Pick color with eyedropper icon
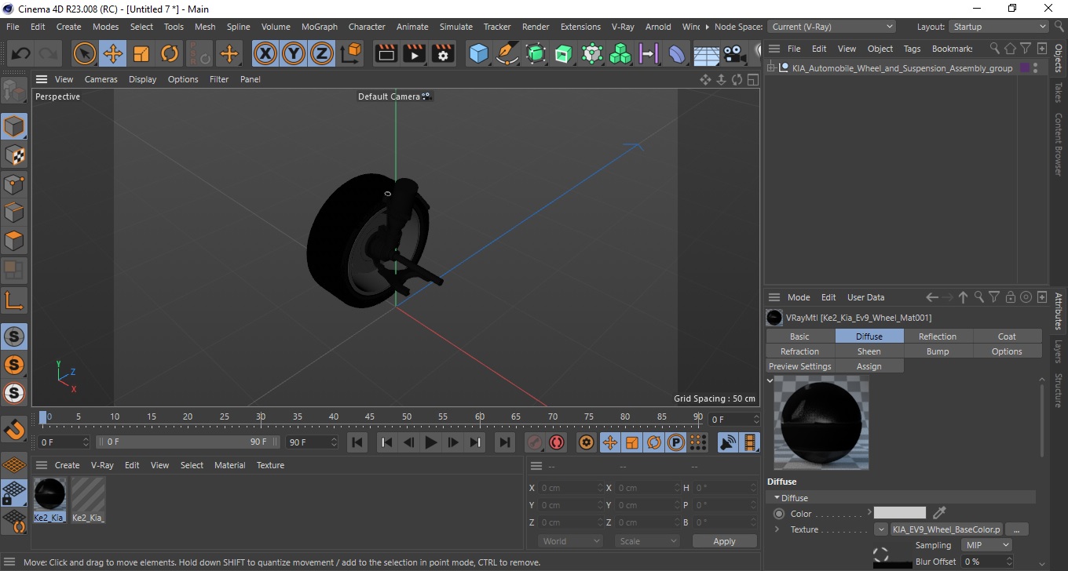This screenshot has width=1068, height=571. coord(938,513)
